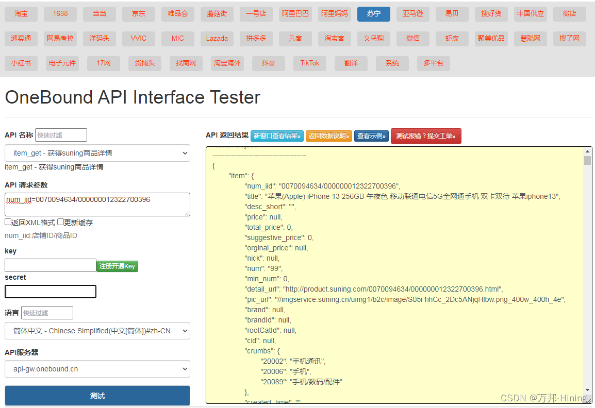
Task: Open the 翻译 section
Action: [351, 63]
